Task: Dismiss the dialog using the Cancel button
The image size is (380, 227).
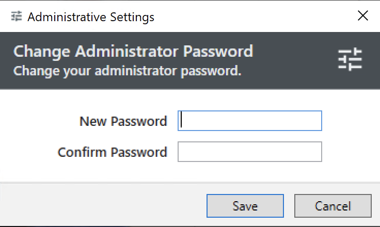Action: [x=332, y=206]
